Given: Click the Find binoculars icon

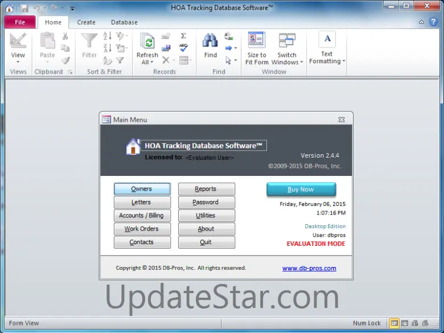Looking at the screenshot, I should click(210, 41).
